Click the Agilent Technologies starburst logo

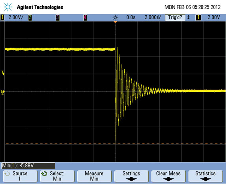[x=7, y=7]
